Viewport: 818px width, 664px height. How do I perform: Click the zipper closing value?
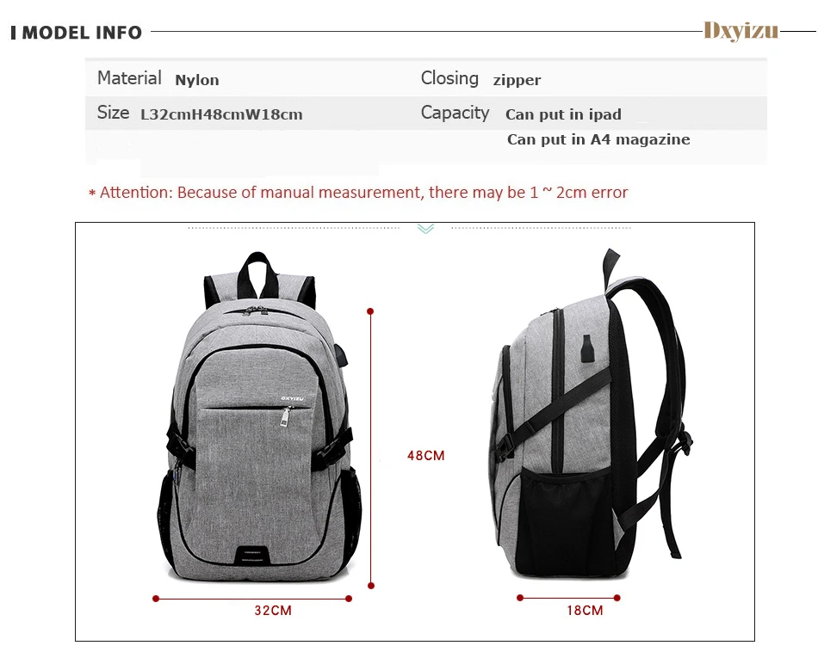click(517, 80)
